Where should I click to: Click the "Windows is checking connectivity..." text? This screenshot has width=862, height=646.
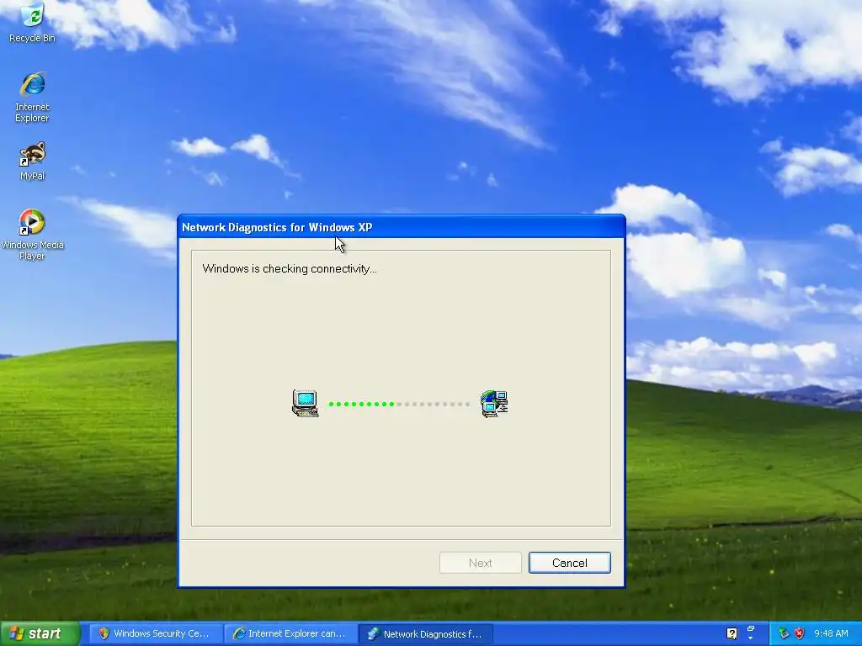(x=290, y=268)
